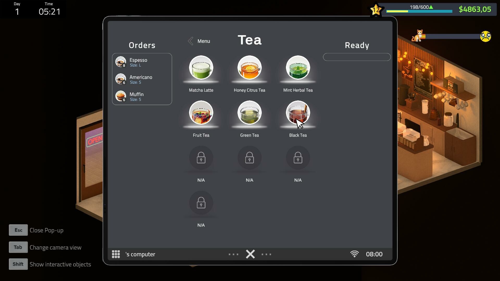Click the grid/apps icon bottom-left
Image resolution: width=500 pixels, height=281 pixels.
tap(116, 254)
